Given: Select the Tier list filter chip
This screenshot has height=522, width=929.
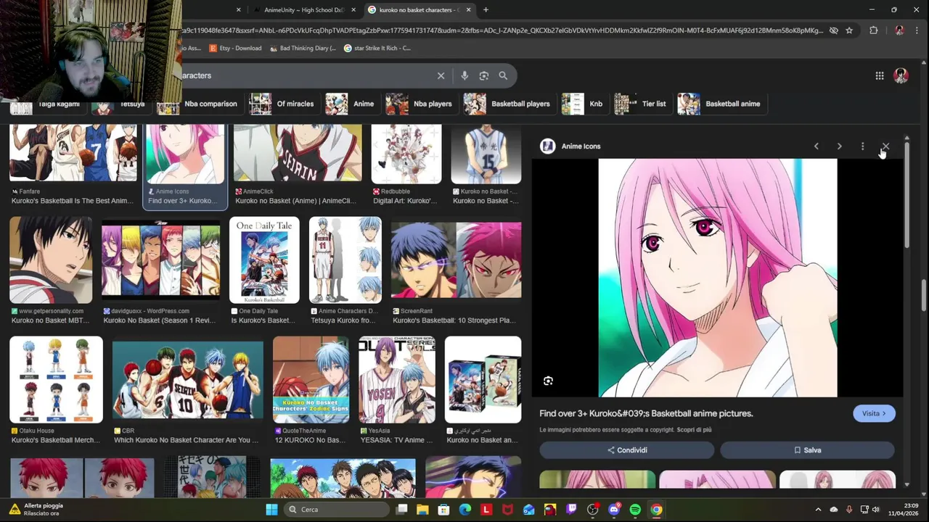Looking at the screenshot, I should tap(642, 104).
